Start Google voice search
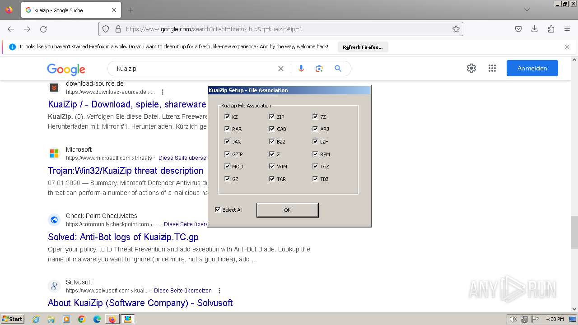 [301, 69]
